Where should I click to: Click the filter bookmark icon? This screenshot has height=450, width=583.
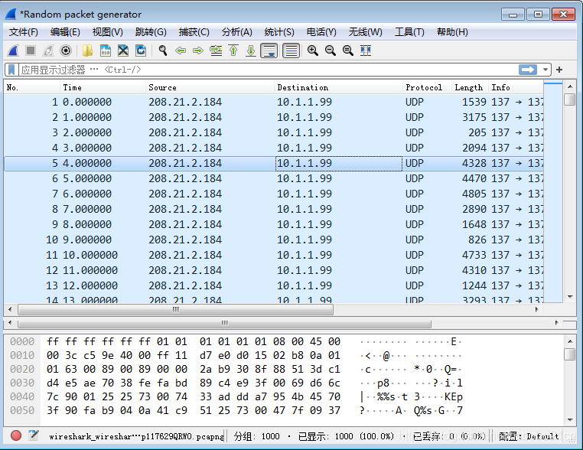pos(11,70)
